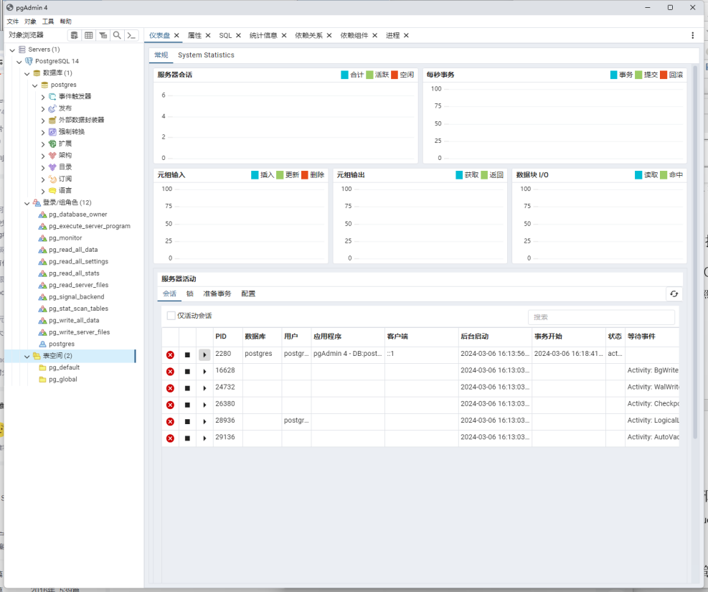Cancel active query for PID 26380
This screenshot has height=592, width=708.
187,405
